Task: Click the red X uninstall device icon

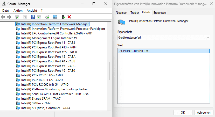Action: click(x=69, y=17)
